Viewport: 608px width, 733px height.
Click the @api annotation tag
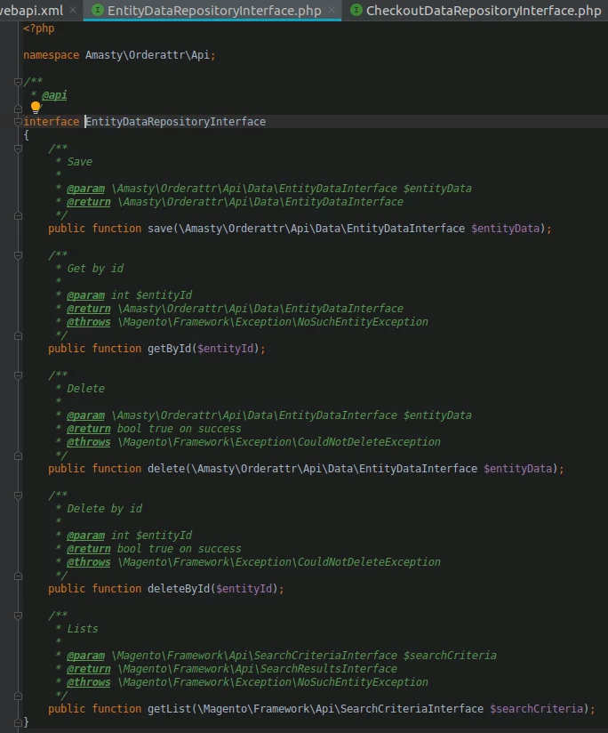coord(54,95)
